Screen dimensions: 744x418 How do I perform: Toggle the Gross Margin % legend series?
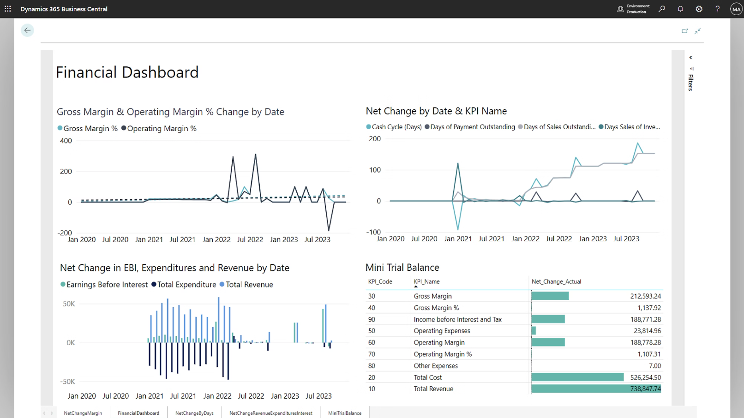[87, 128]
